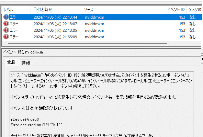Viewport: 203px width, 137px height.
Task: Click the line starting イベントが別のコンピューターから
Action: (x=93, y=97)
